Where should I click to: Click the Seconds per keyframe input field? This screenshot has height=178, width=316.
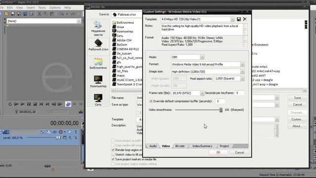pos(239,93)
